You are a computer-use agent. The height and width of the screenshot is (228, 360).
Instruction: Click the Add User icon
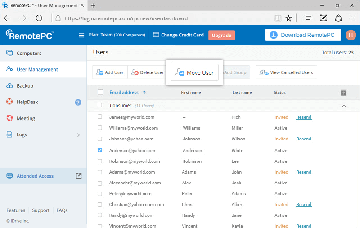coord(99,72)
